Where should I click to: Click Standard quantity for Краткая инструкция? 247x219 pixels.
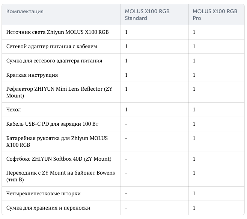coord(126,75)
